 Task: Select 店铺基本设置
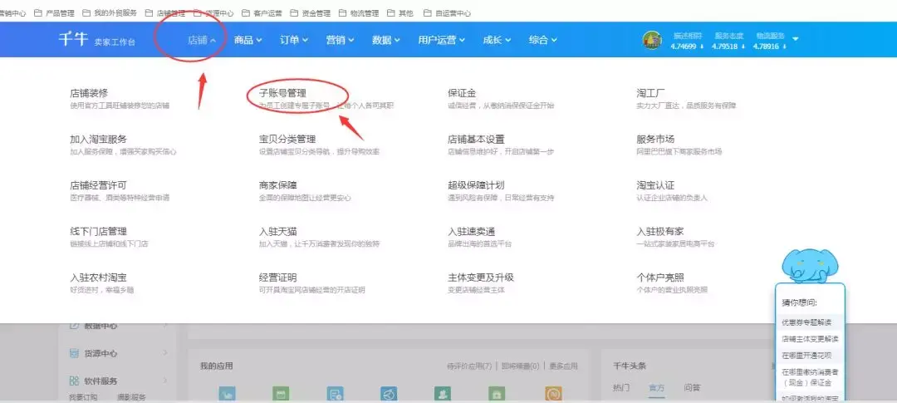[x=476, y=139]
